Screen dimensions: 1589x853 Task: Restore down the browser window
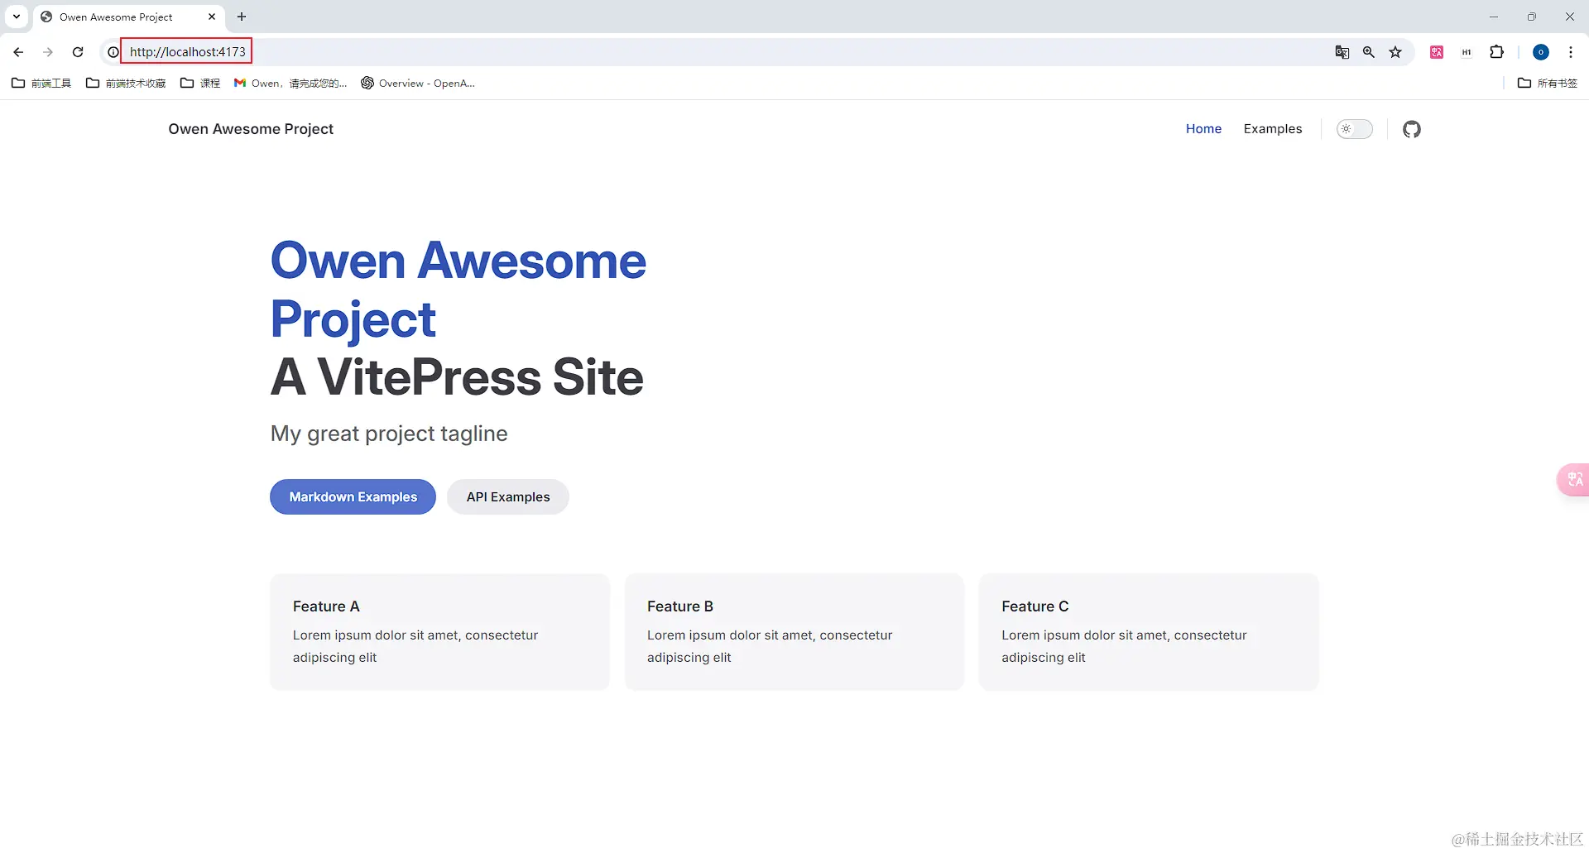(1532, 17)
